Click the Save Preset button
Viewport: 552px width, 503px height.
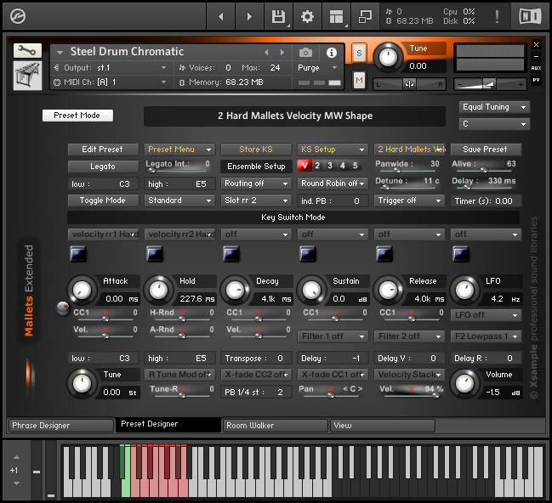(x=486, y=150)
